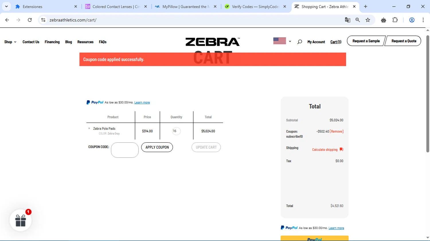Click the order total $4,521.60

click(x=337, y=206)
